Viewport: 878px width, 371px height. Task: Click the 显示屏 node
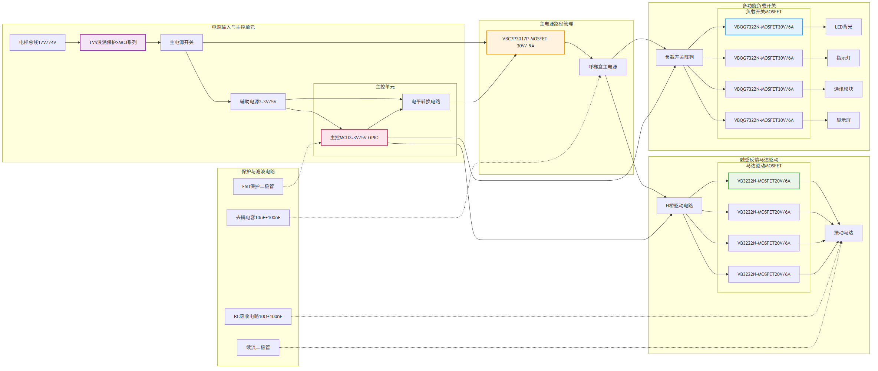pyautogui.click(x=844, y=120)
